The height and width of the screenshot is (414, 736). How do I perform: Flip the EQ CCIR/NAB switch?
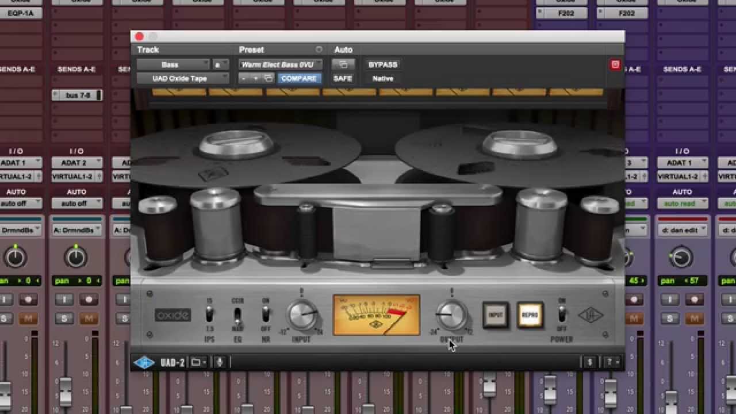[237, 316]
